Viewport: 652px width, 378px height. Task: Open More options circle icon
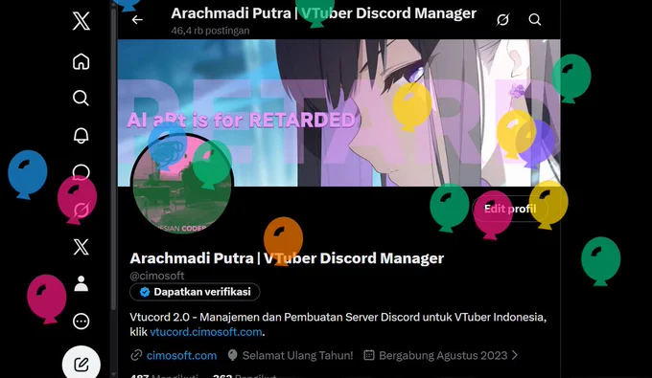(81, 322)
